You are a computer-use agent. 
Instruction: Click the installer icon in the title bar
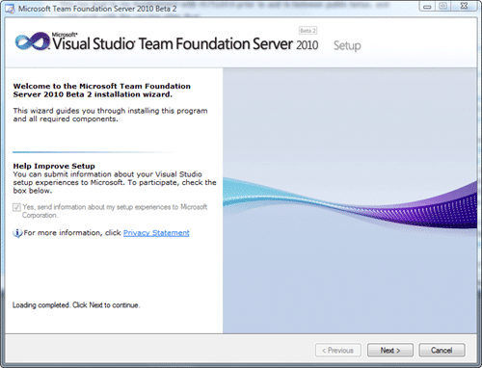tap(10, 9)
